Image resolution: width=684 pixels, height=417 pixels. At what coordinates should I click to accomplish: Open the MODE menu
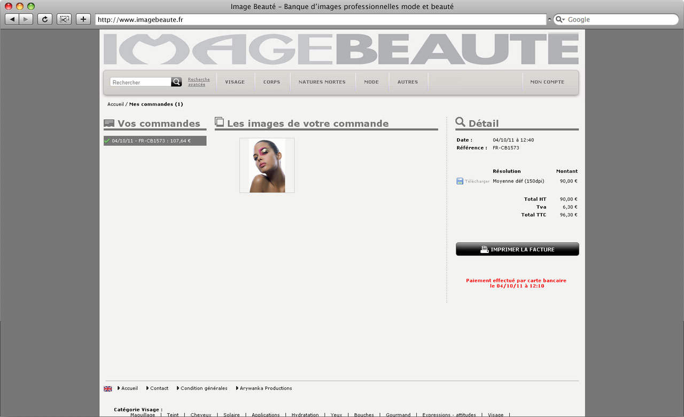(371, 82)
